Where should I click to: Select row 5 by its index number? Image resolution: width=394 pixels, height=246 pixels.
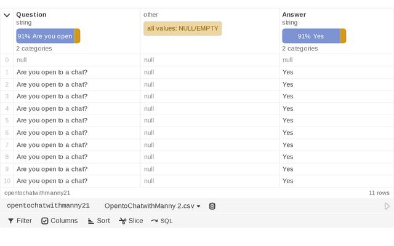pos(7,121)
